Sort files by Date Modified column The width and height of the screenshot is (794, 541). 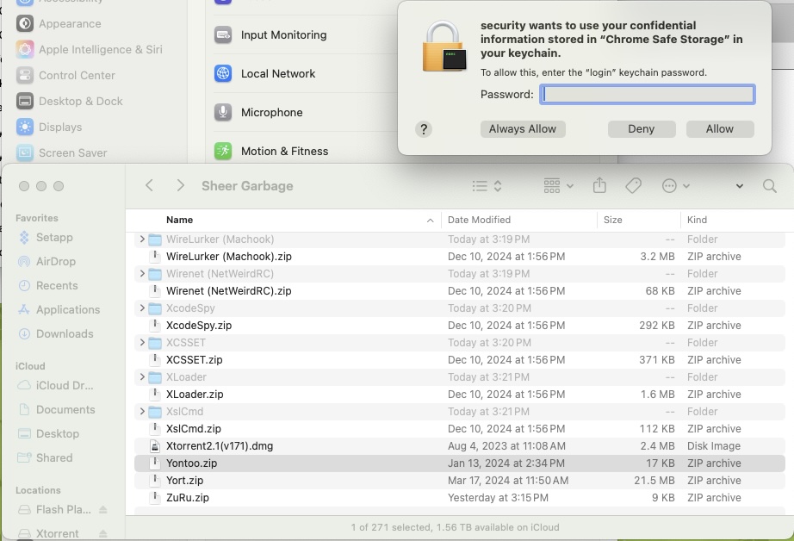coord(479,221)
